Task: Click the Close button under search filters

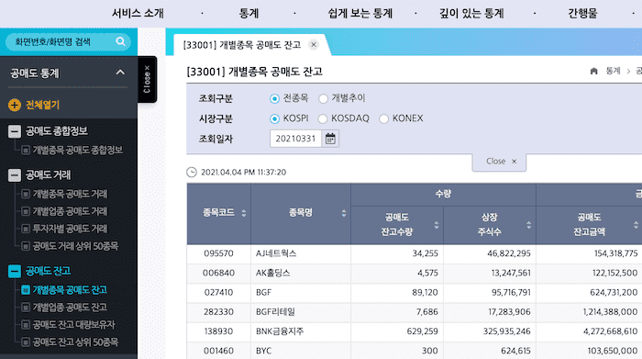Action: tap(499, 162)
